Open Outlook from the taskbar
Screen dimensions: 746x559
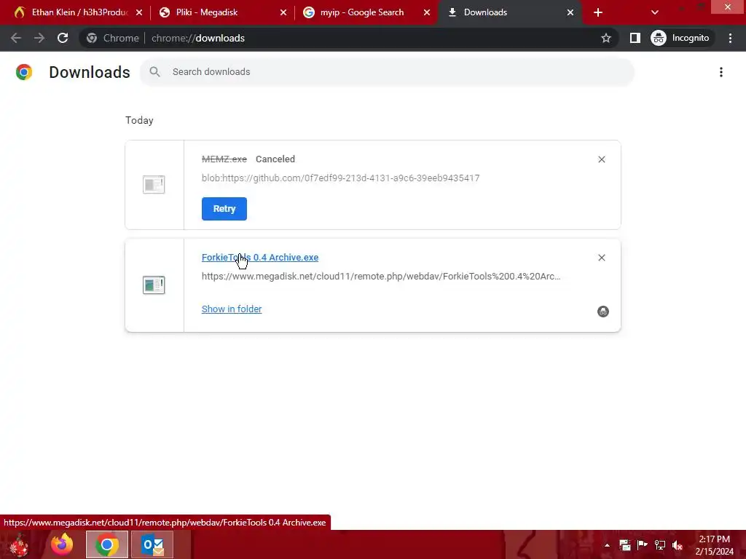[x=152, y=544]
